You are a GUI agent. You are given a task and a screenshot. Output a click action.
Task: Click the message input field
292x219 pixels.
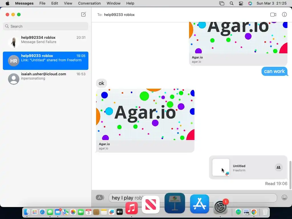tap(193, 198)
